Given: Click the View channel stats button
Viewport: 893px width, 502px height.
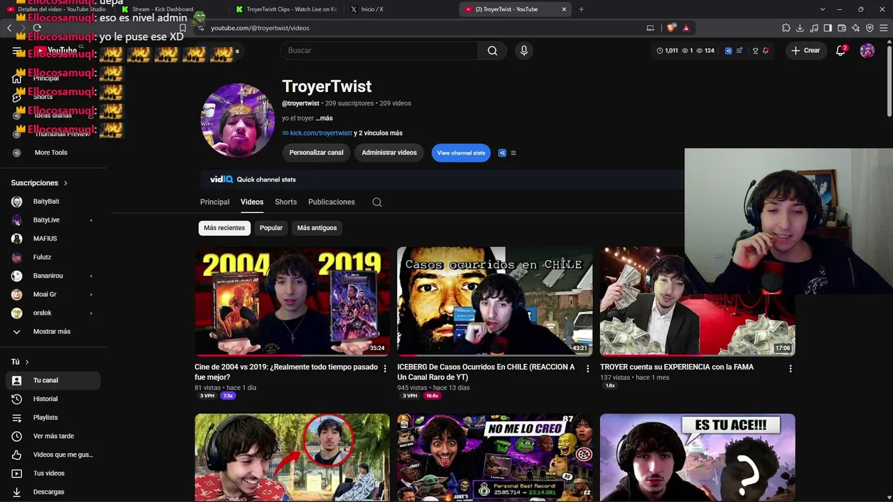Looking at the screenshot, I should (x=461, y=153).
